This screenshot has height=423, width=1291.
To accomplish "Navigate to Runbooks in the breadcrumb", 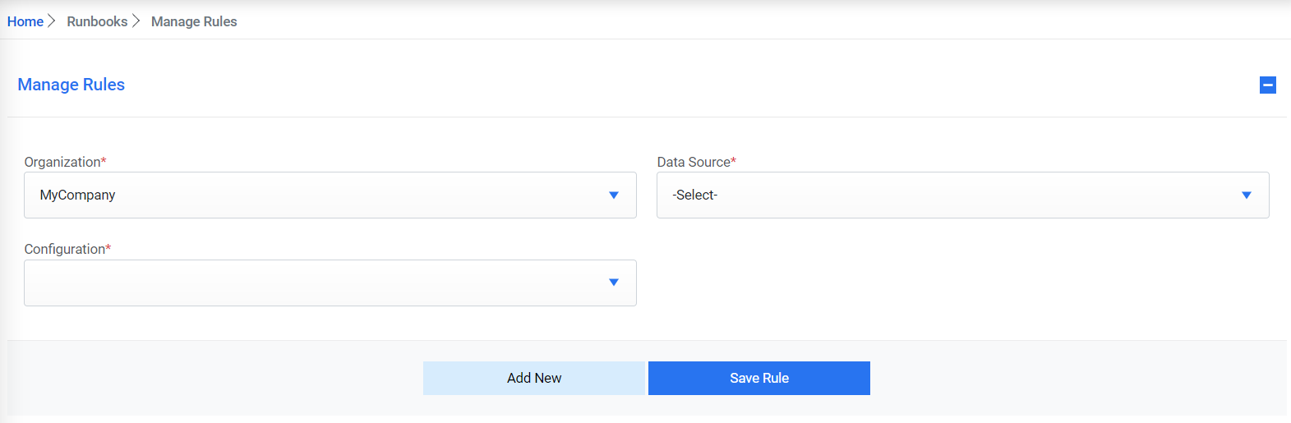I will [97, 21].
